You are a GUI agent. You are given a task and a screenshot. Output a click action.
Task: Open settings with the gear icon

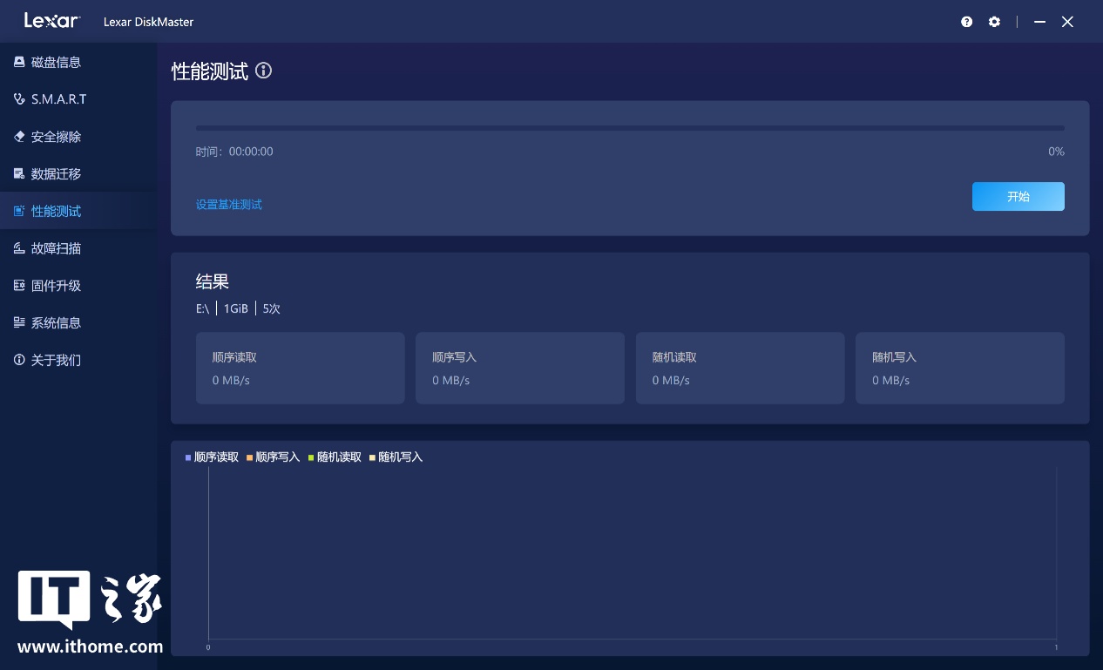(994, 22)
